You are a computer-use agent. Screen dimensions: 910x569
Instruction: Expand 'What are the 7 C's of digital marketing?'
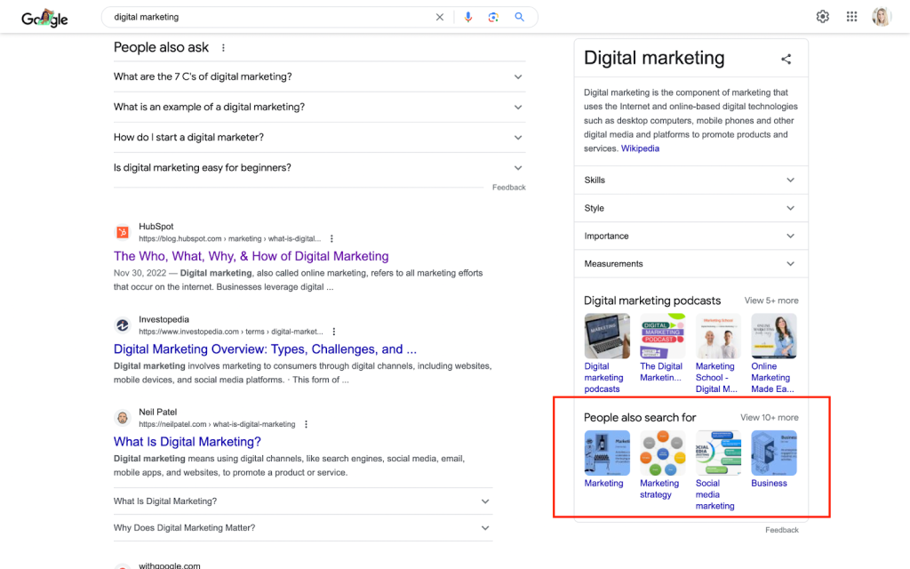(320, 76)
